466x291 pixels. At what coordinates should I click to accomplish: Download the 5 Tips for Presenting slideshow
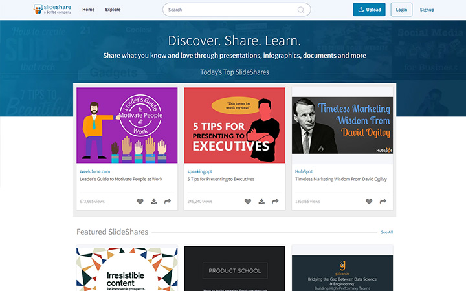261,202
